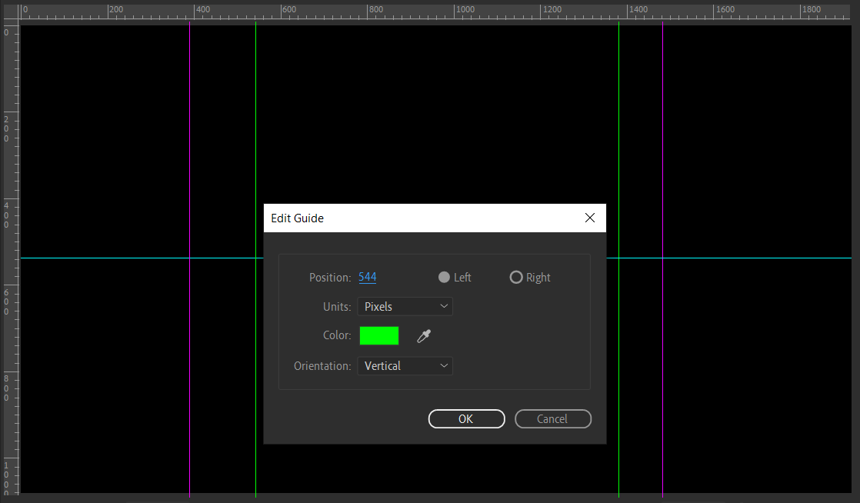
Task: Confirm guide changes with the OK button
Action: [466, 418]
